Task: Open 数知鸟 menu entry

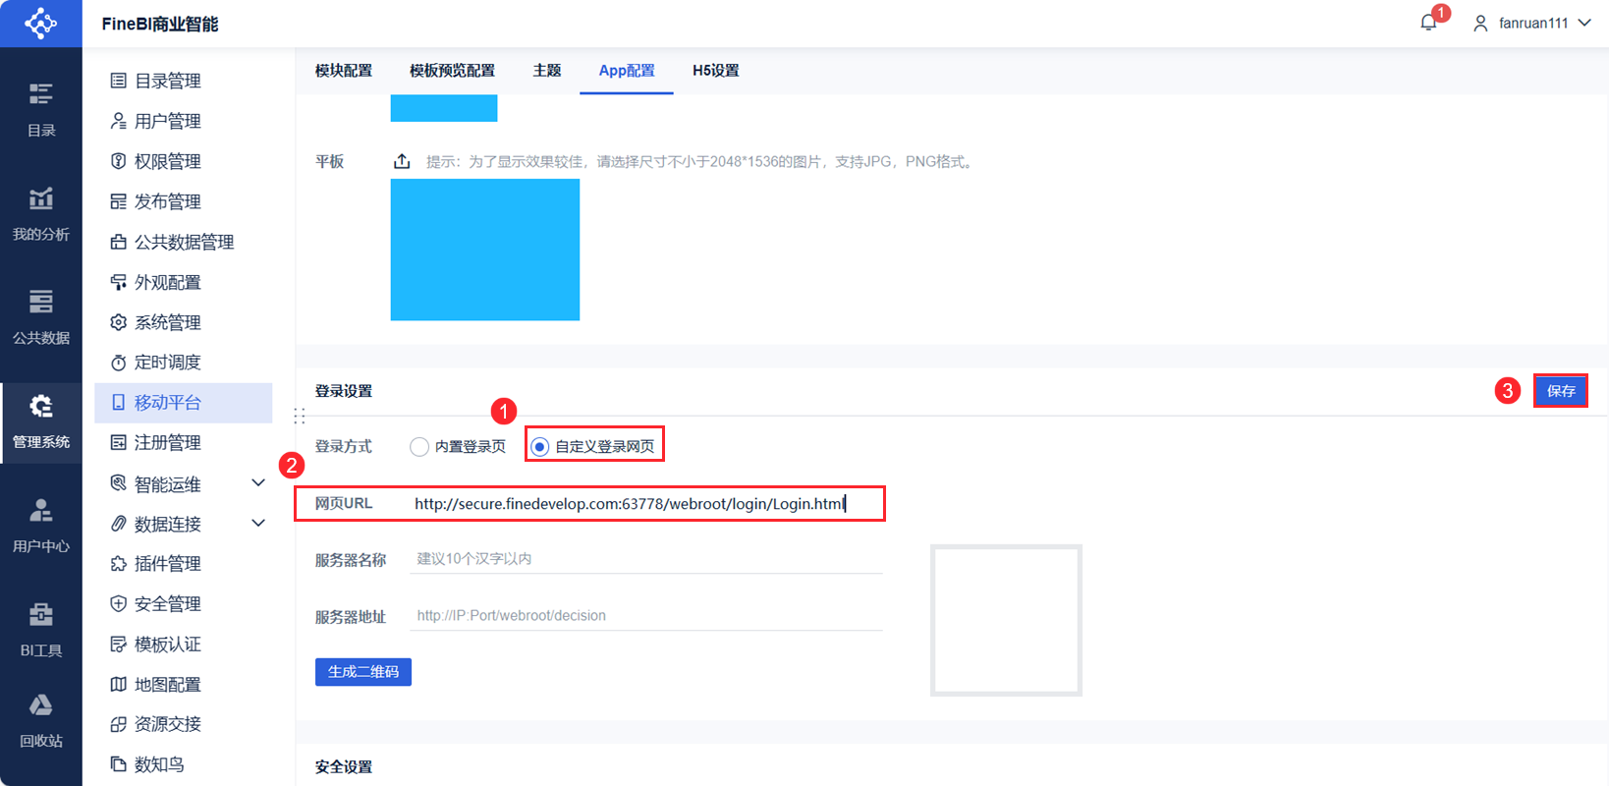Action: click(159, 764)
